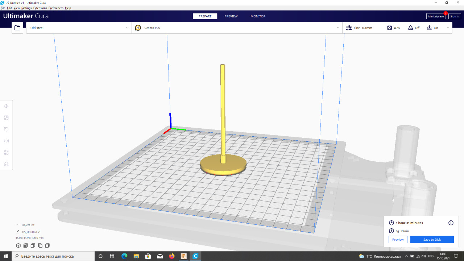
Task: Collapse the Object list
Action: 17,225
